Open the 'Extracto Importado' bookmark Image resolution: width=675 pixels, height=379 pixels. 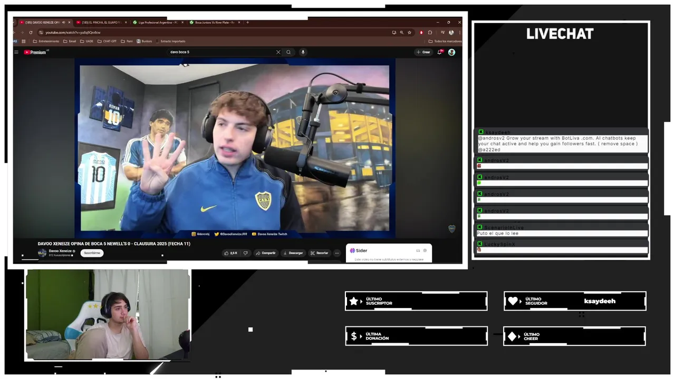point(170,41)
